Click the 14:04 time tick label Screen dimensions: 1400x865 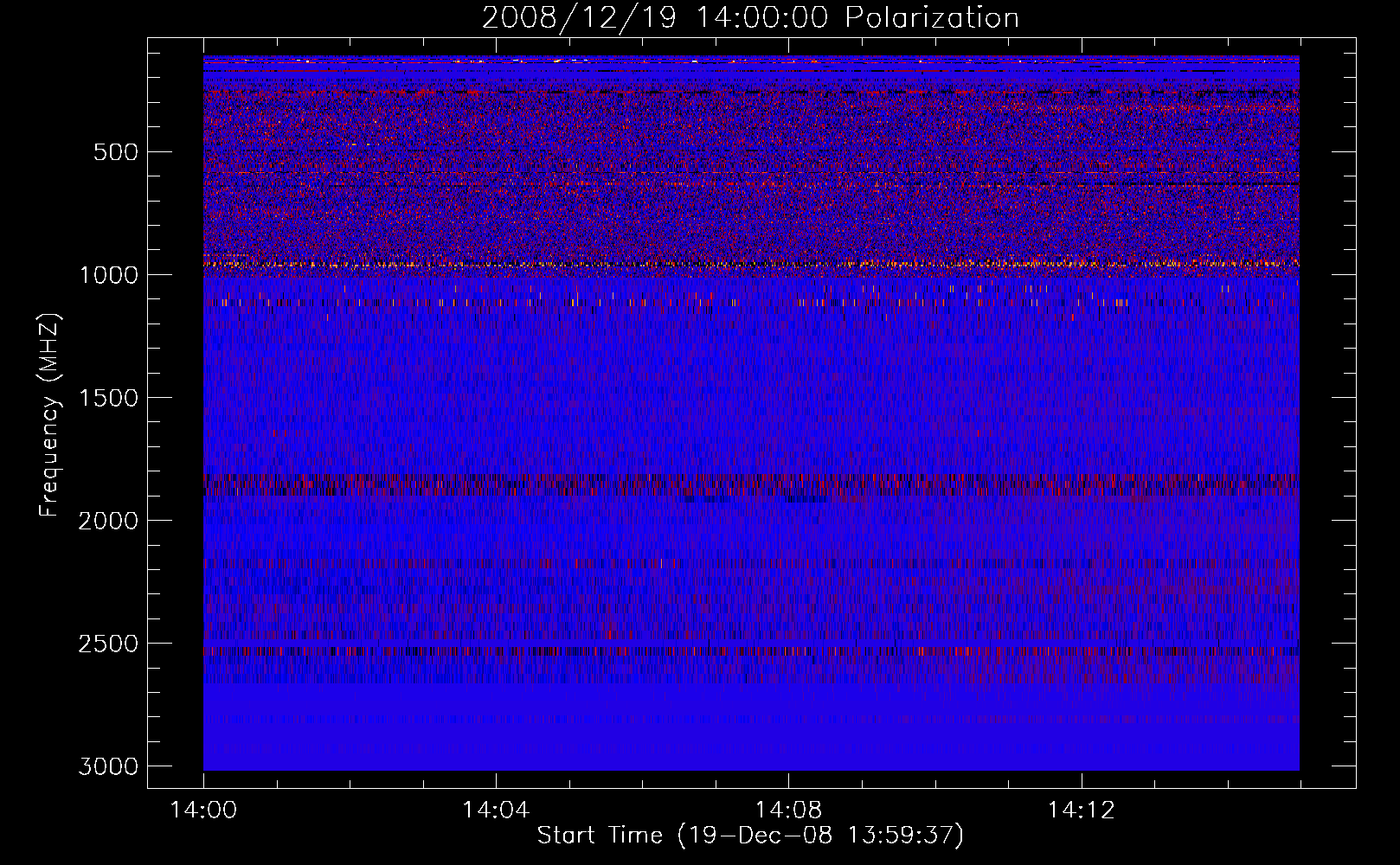[x=496, y=811]
